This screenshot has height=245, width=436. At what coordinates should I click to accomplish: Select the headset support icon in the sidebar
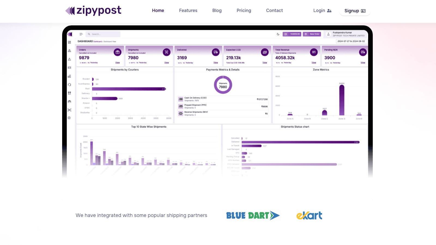point(69,85)
